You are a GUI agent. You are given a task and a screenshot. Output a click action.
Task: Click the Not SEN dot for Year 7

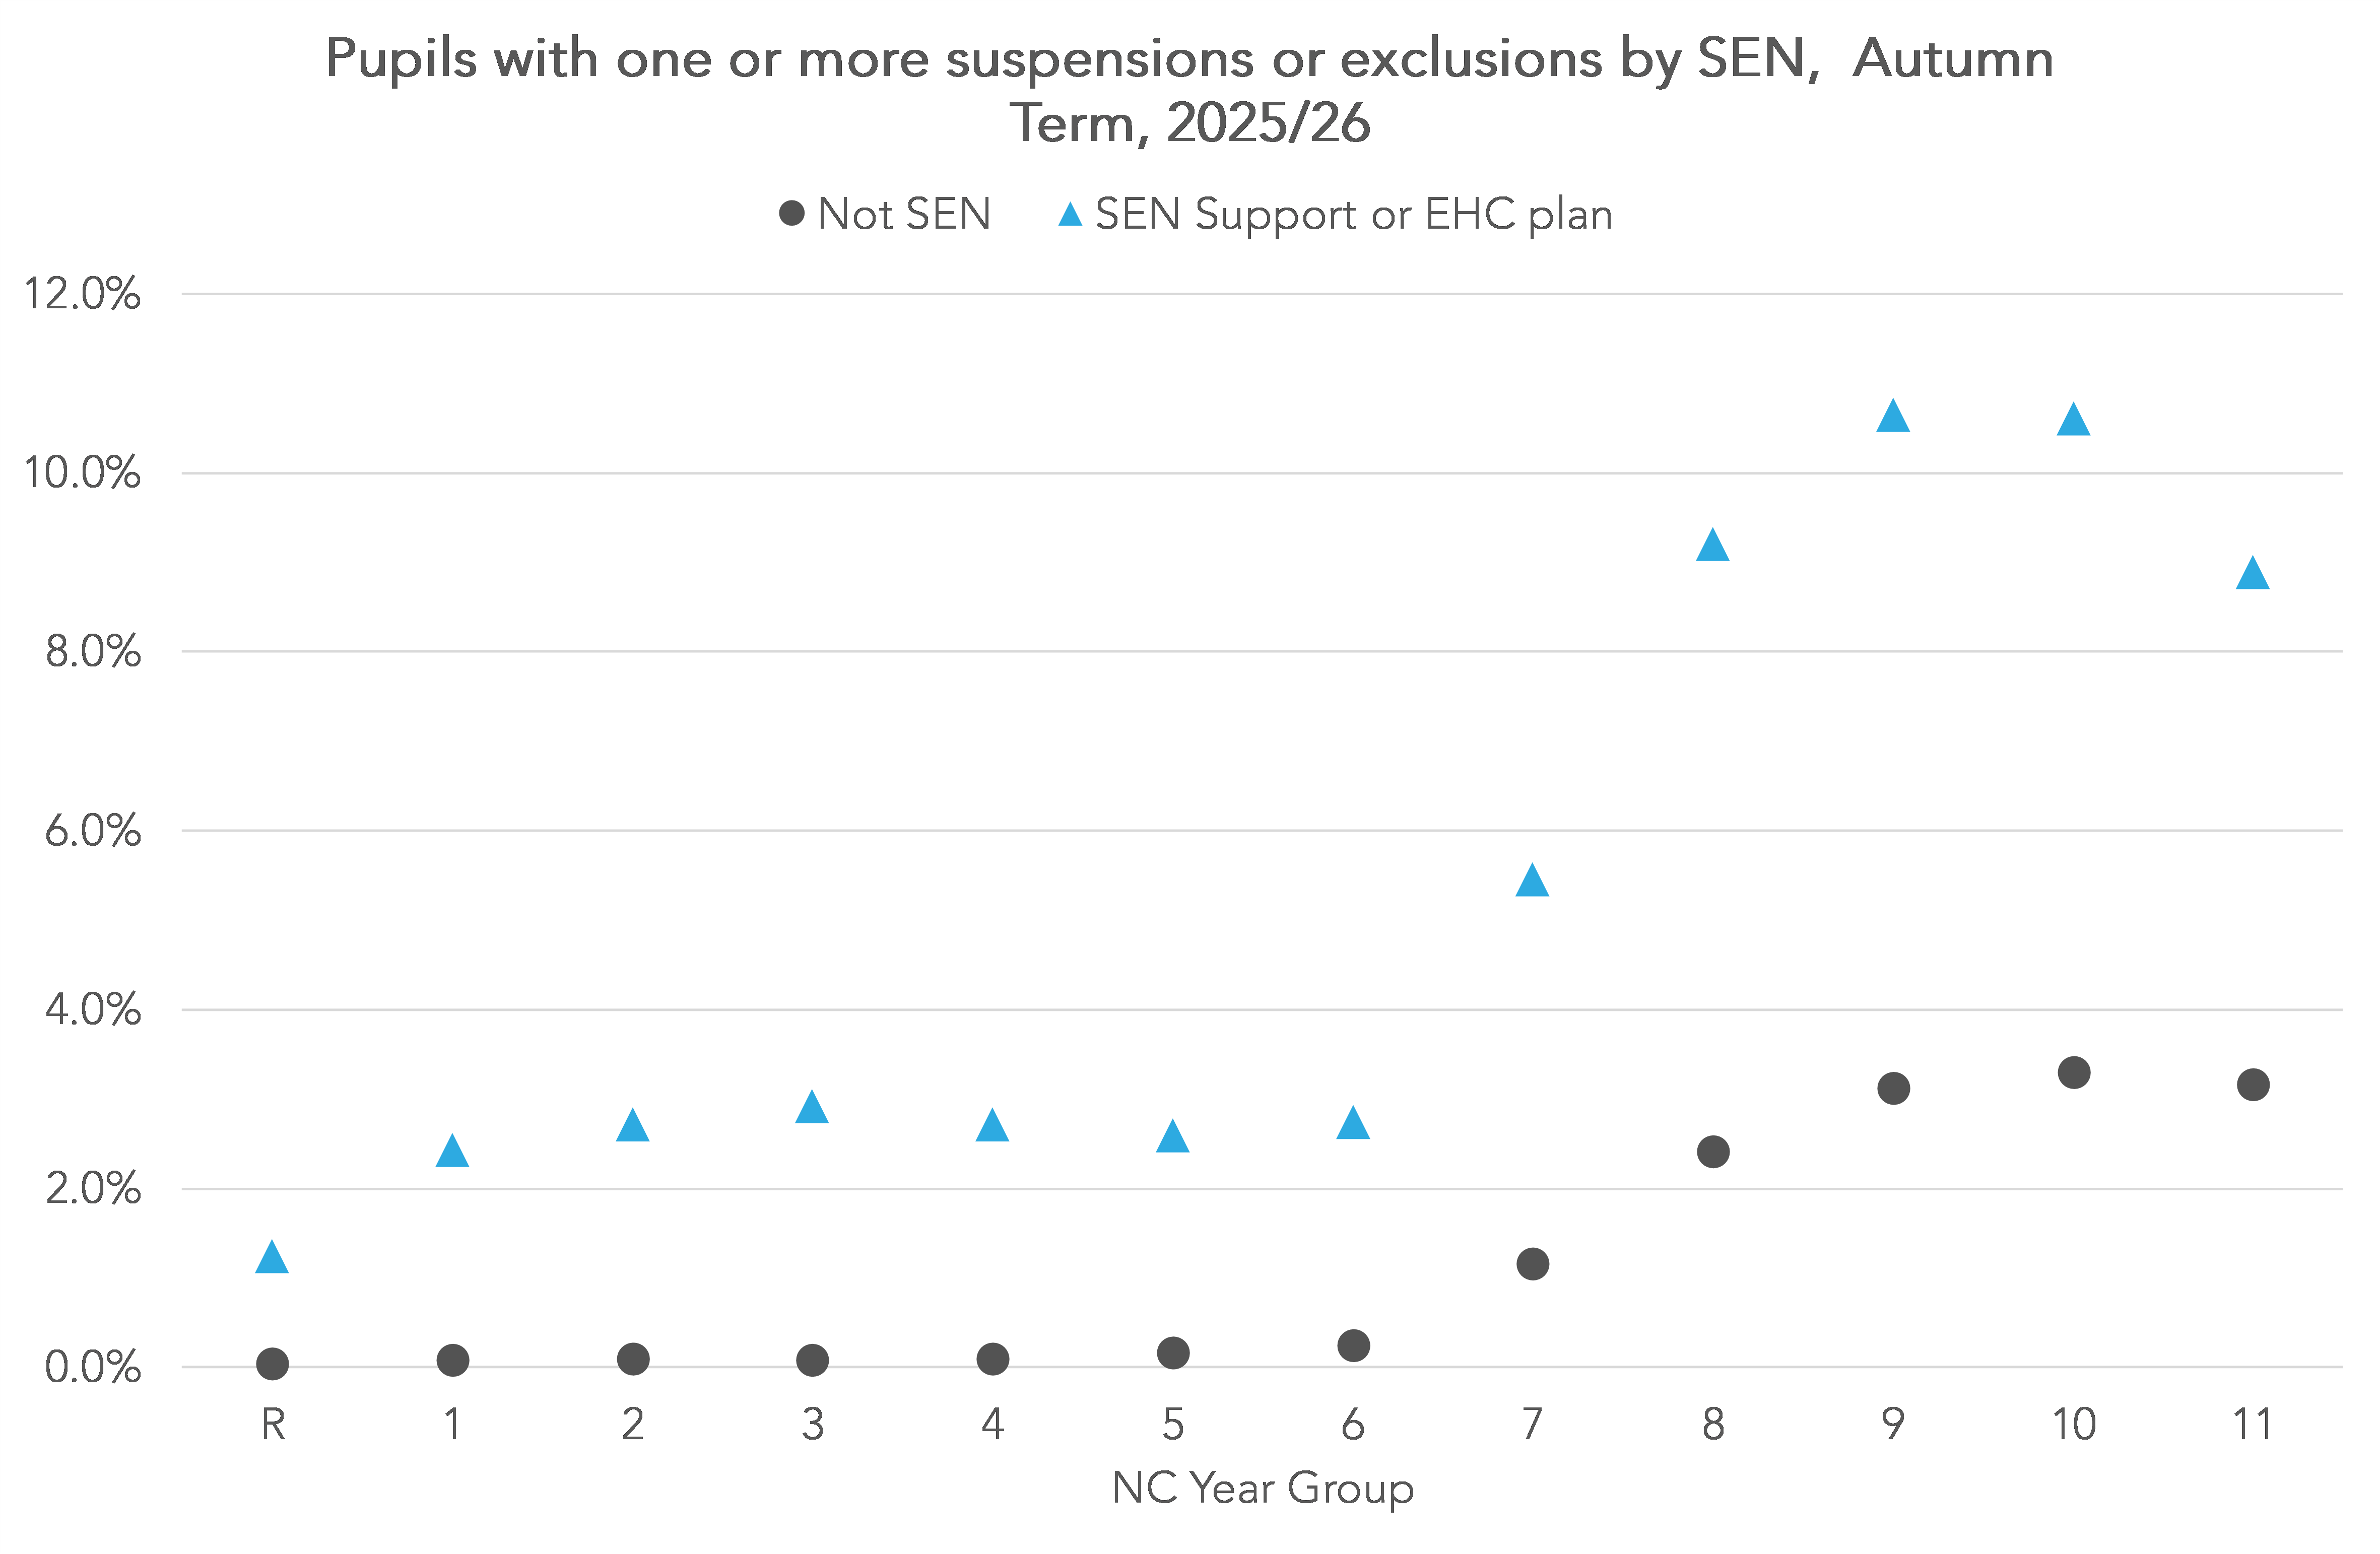pos(1532,1264)
